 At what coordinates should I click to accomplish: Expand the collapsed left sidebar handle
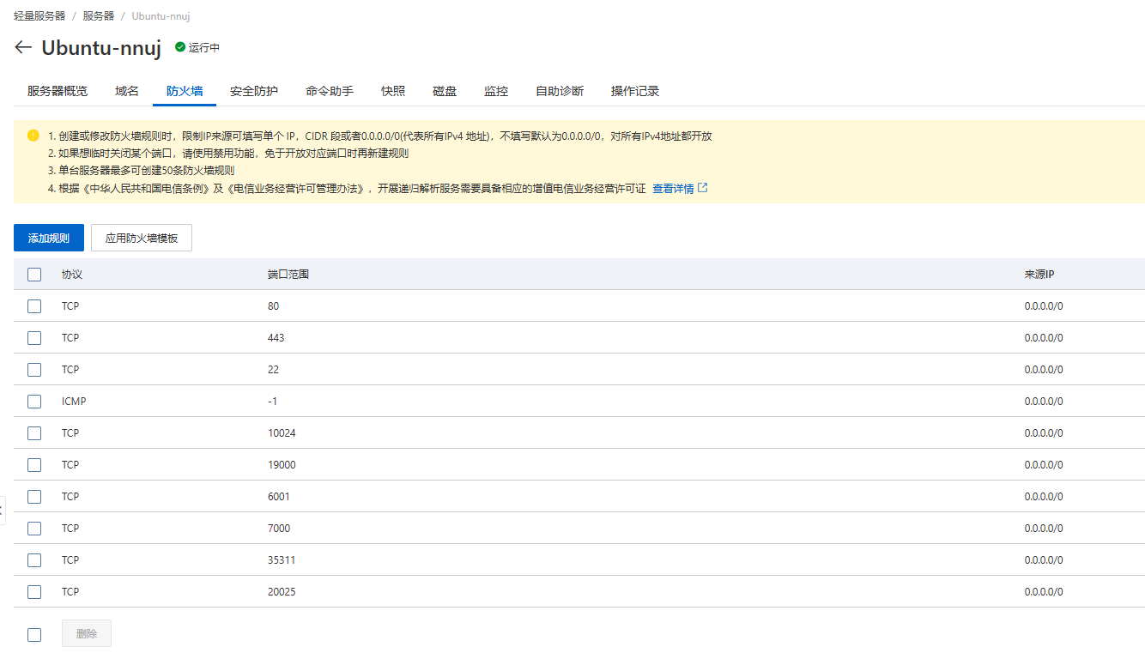click(x=3, y=509)
